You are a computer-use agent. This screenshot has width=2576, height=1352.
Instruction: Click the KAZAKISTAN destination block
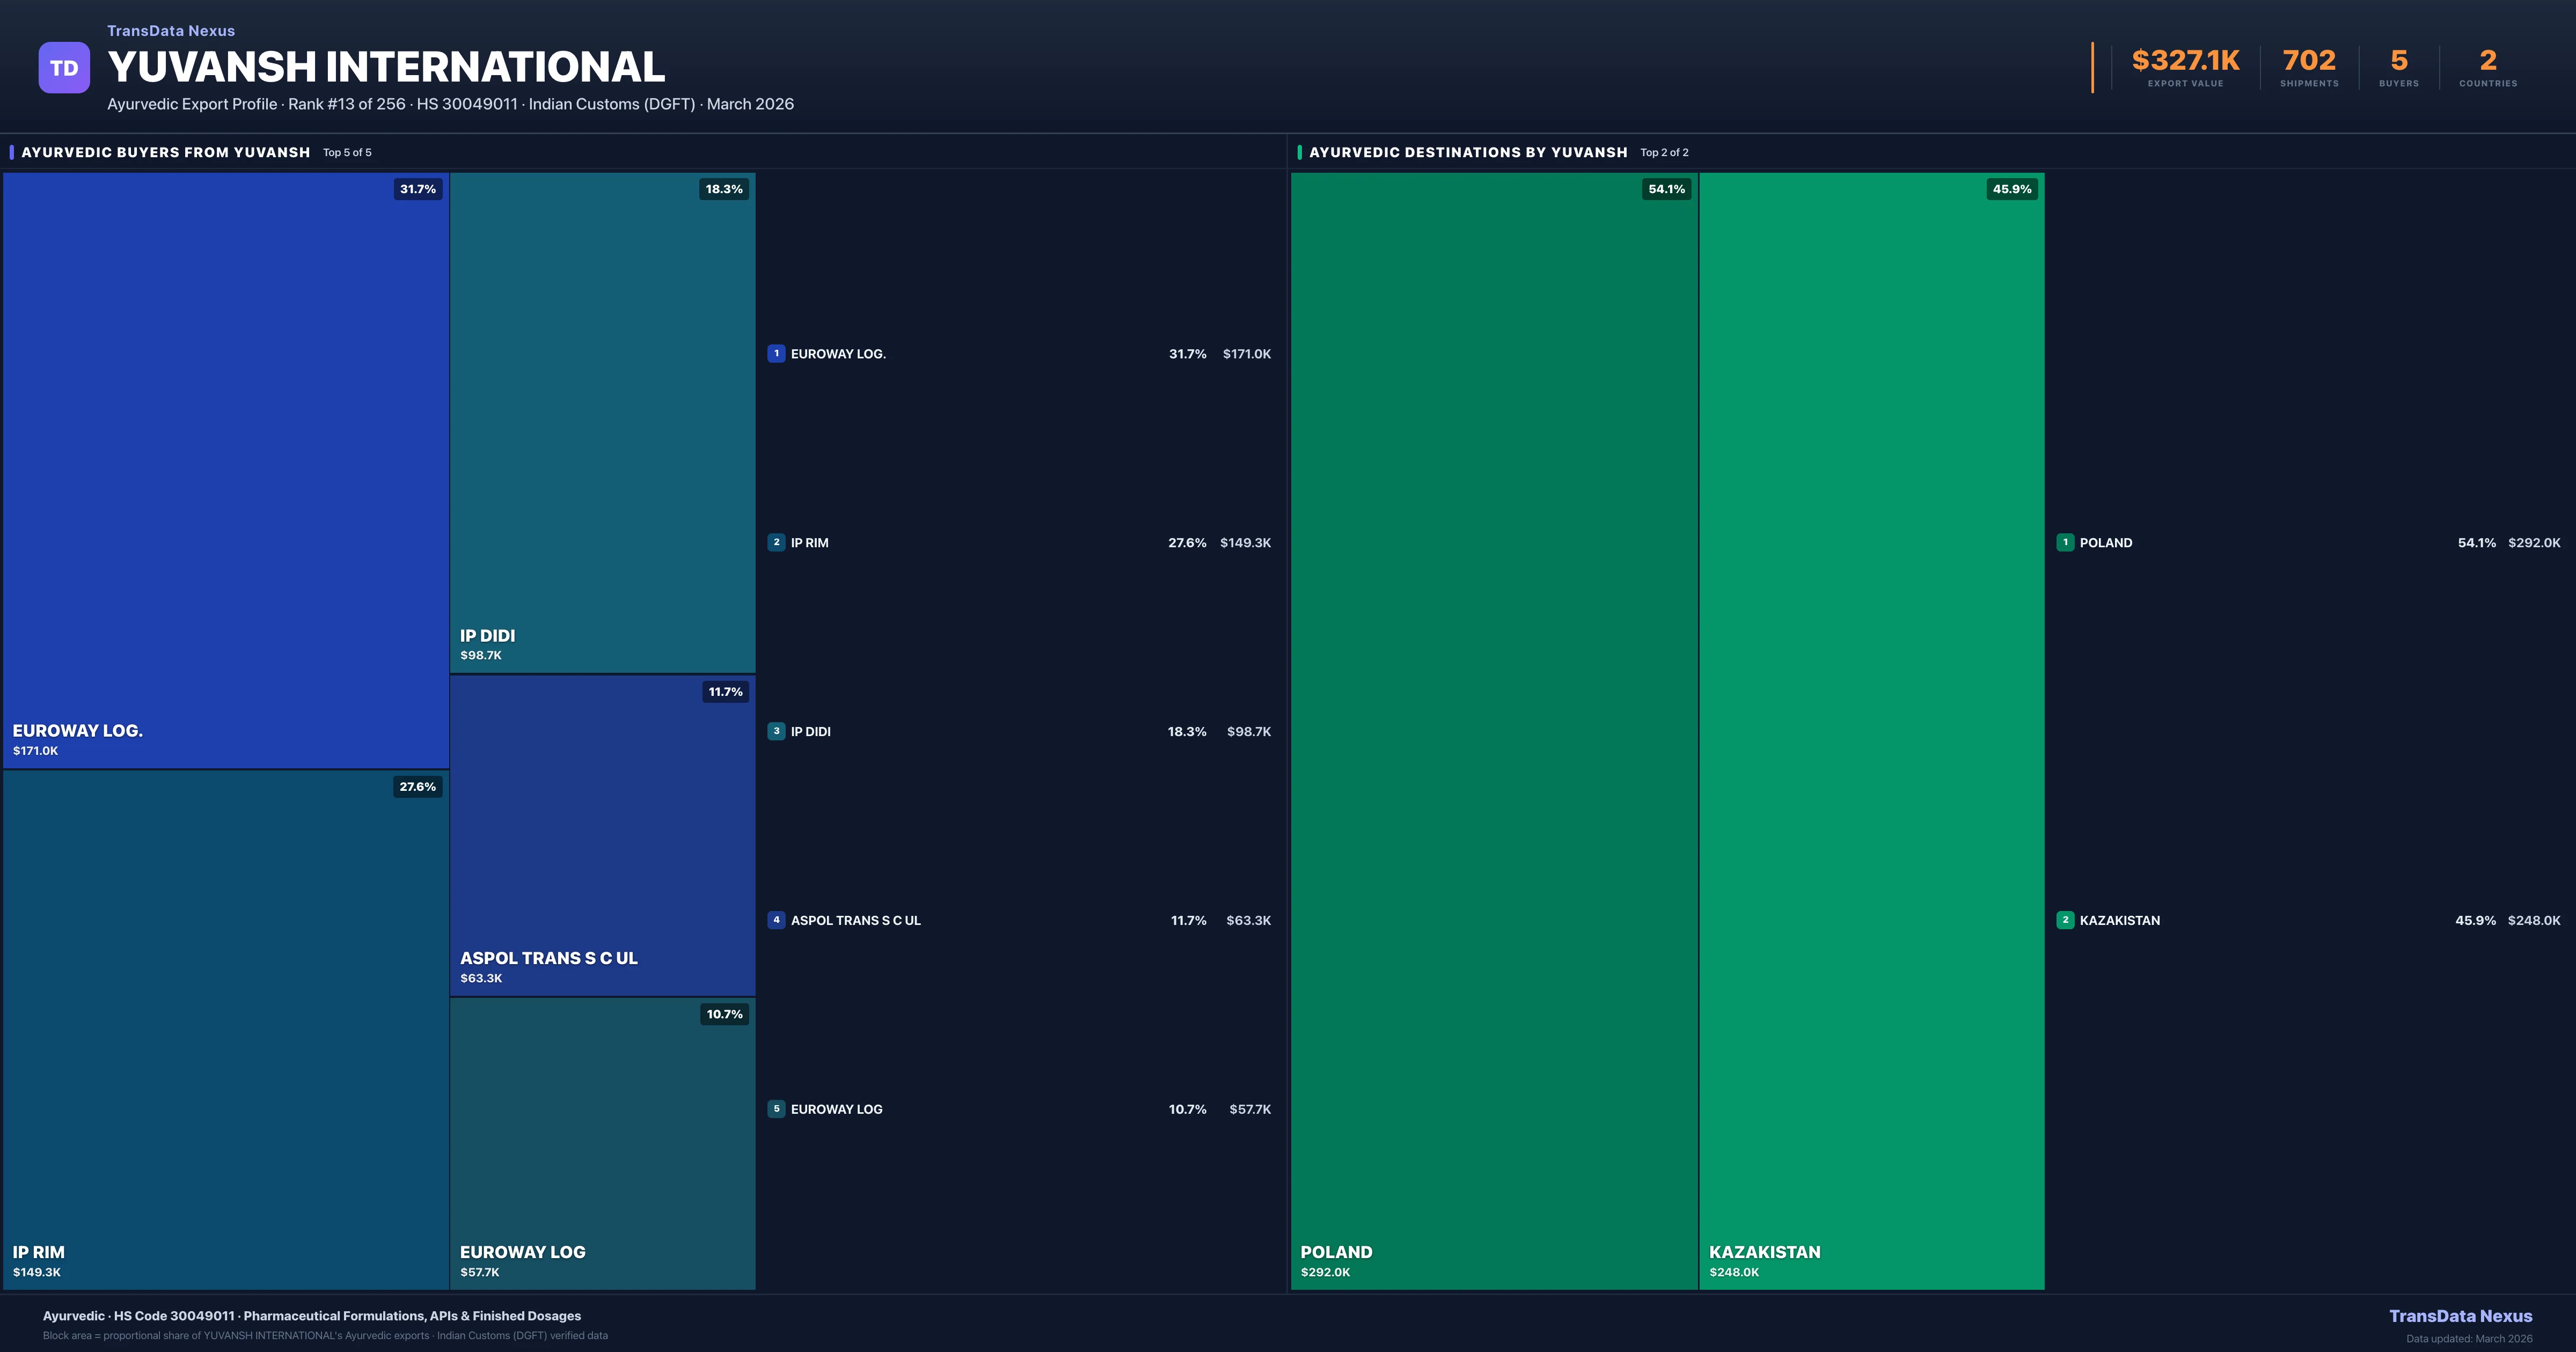(x=1871, y=730)
